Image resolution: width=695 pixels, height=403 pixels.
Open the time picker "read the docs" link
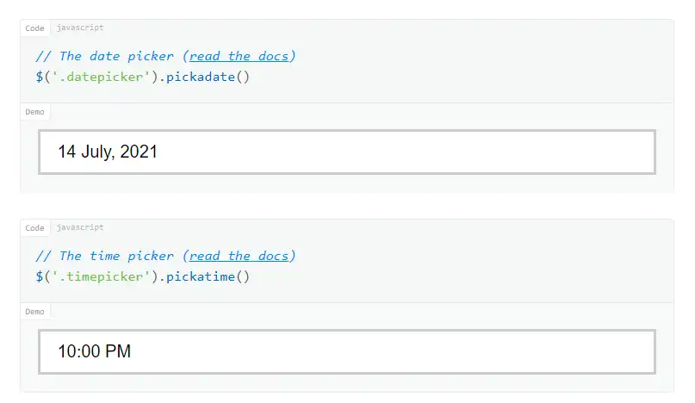240,256
